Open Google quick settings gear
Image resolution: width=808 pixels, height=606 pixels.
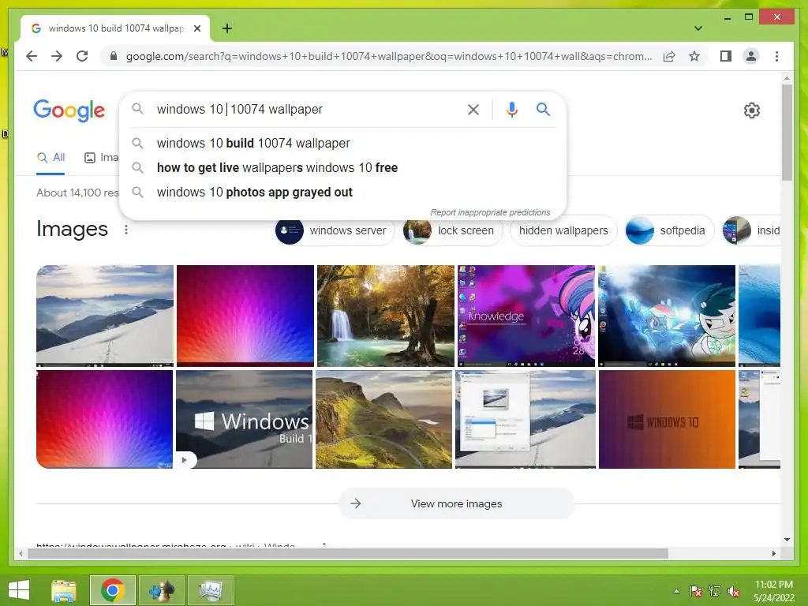click(751, 110)
